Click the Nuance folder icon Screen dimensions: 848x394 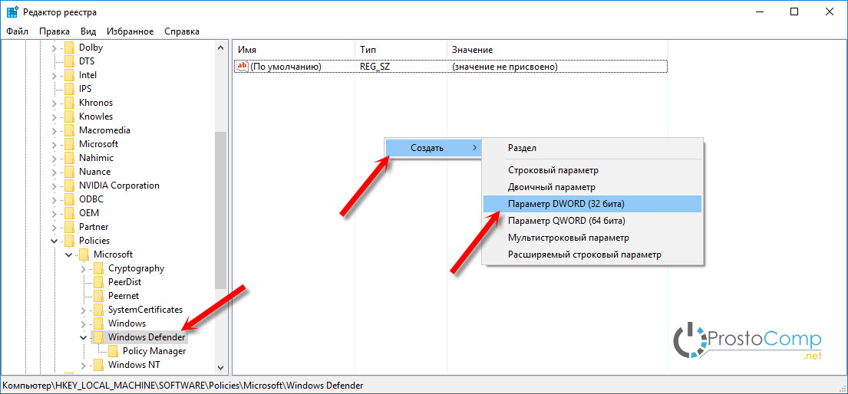(68, 172)
